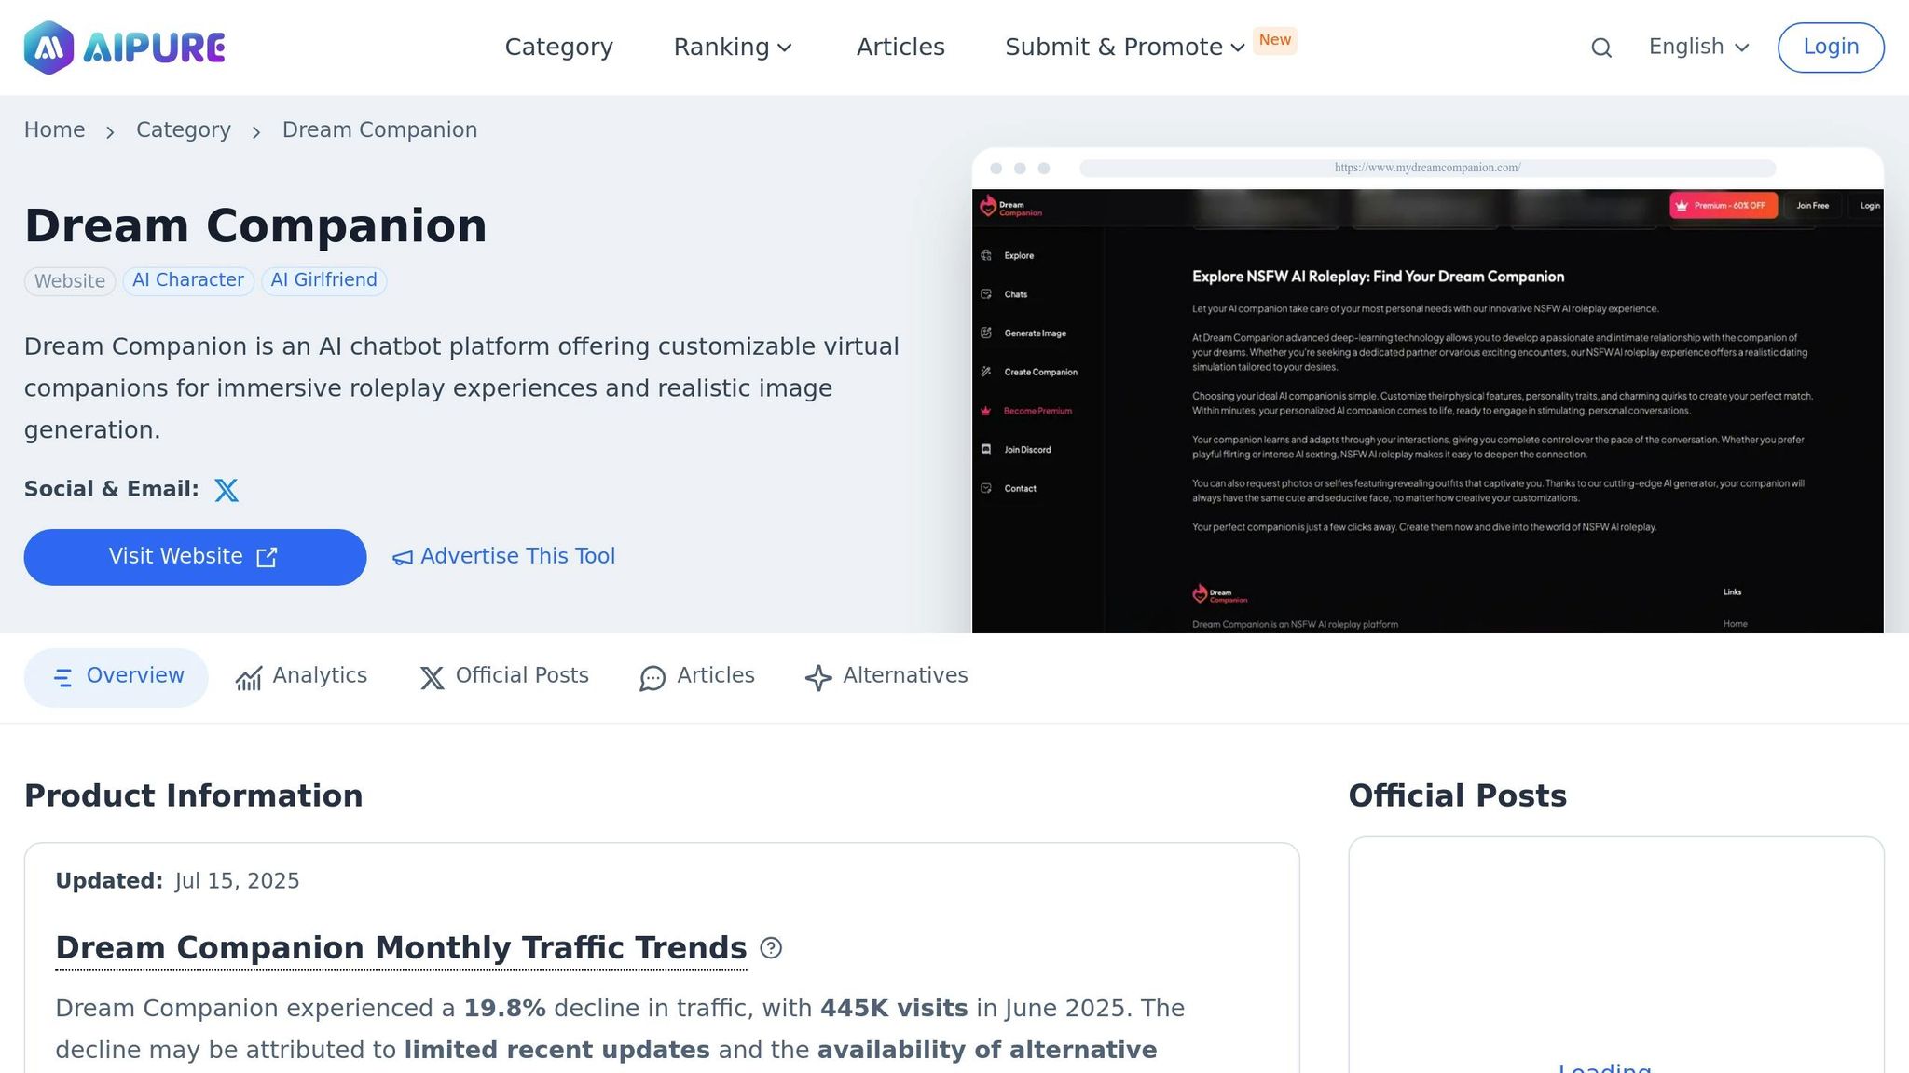Open the Articles nav link
Viewport: 1909px width, 1073px height.
(900, 48)
